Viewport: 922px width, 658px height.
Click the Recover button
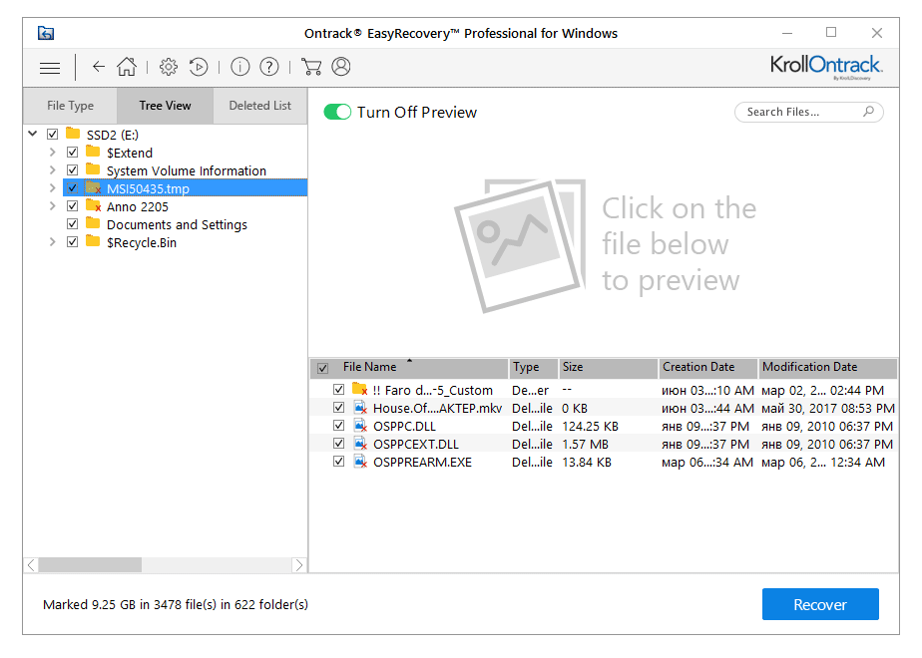pyautogui.click(x=820, y=604)
